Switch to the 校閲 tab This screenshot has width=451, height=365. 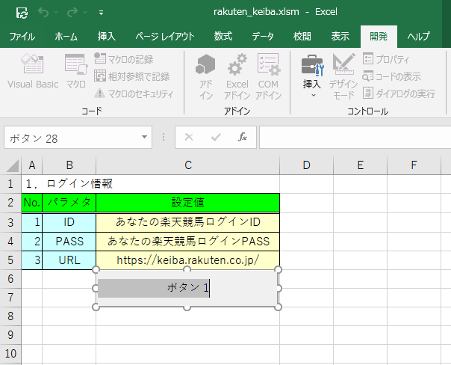point(302,37)
